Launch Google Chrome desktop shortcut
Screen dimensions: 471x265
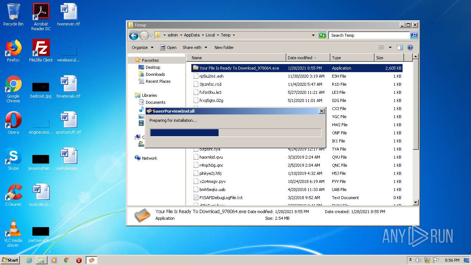click(13, 89)
